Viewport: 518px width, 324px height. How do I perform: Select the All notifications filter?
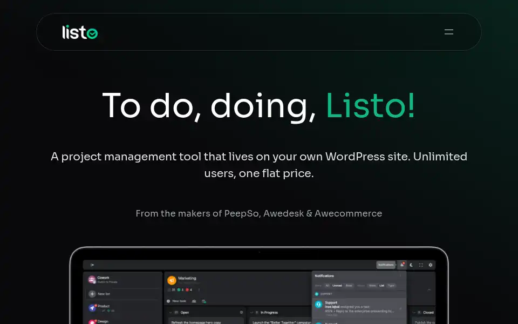[x=327, y=286]
